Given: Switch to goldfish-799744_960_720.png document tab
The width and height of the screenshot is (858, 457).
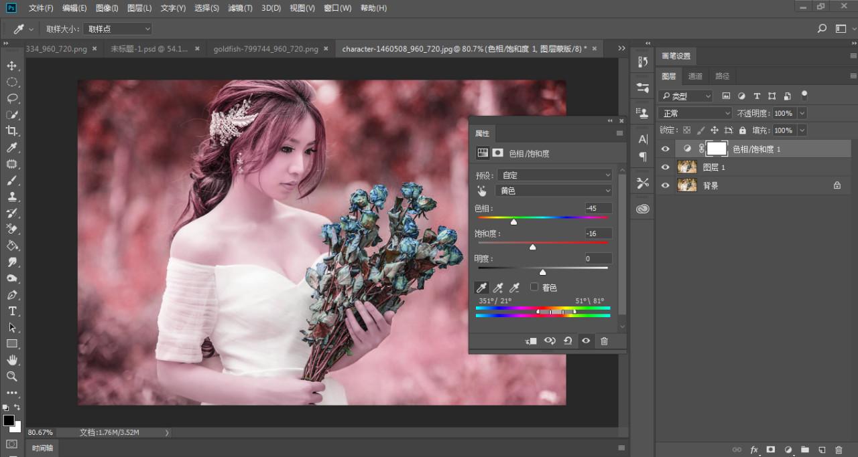Looking at the screenshot, I should [265, 49].
